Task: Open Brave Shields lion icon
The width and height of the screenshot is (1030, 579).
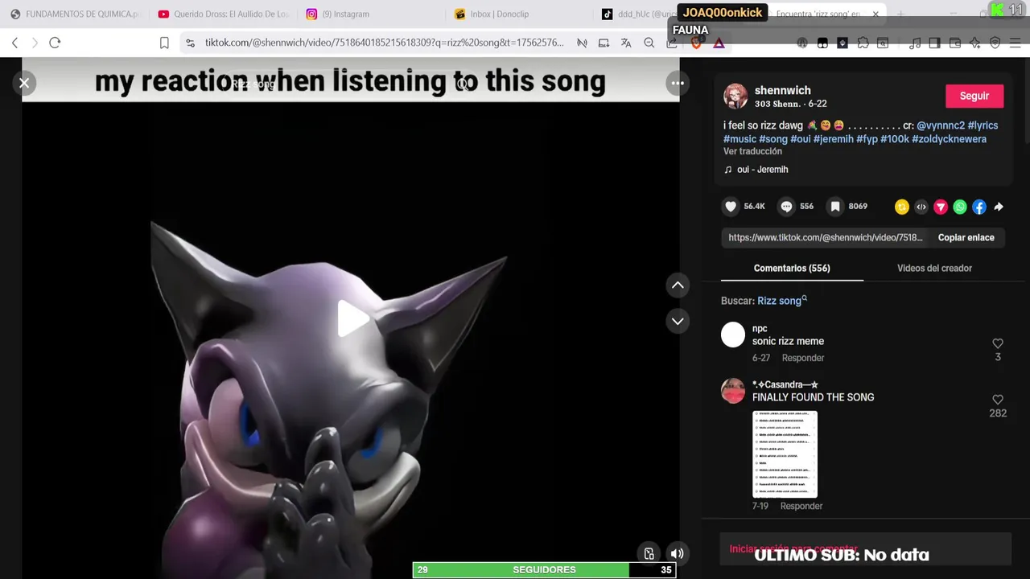Action: 696,43
